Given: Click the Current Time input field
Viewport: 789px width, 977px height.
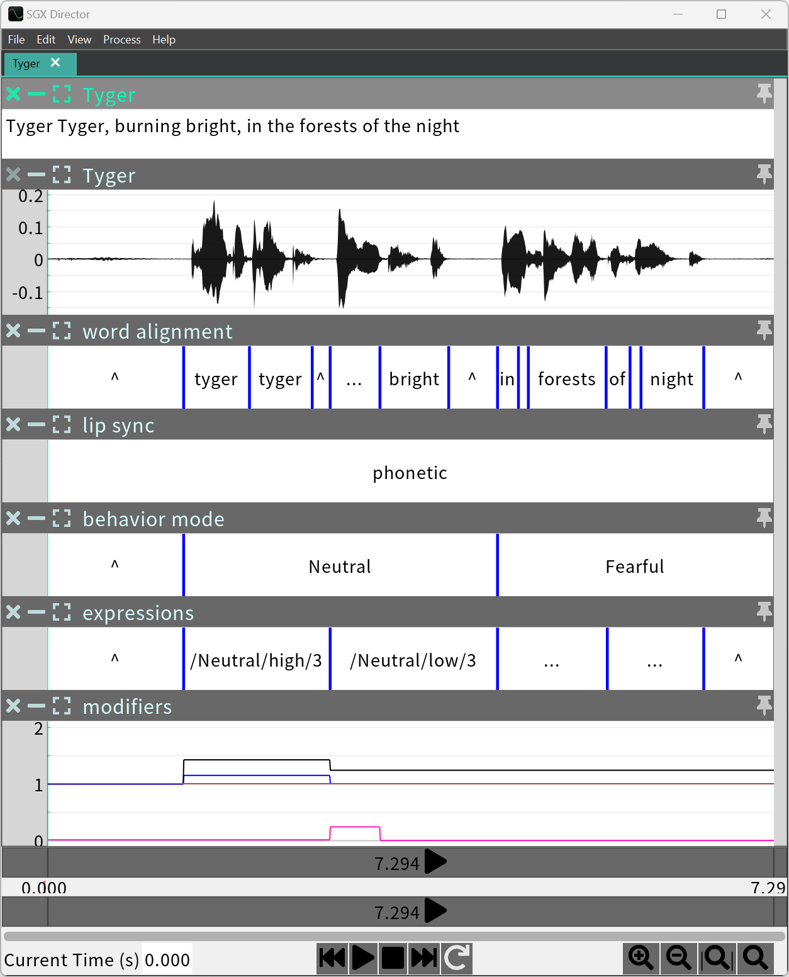Looking at the screenshot, I should click(x=168, y=959).
